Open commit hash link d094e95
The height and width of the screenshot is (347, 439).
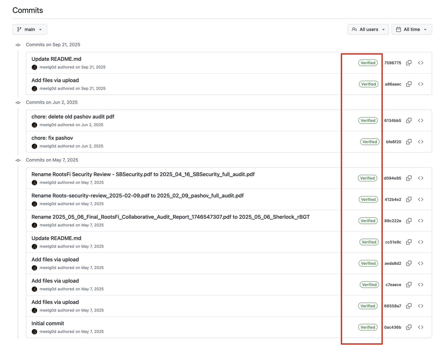(393, 178)
